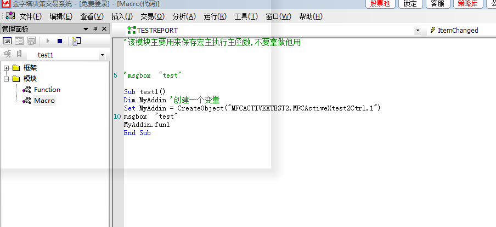Stop the macro with the blue square icon
The height and width of the screenshot is (227, 496).
click(x=60, y=40)
